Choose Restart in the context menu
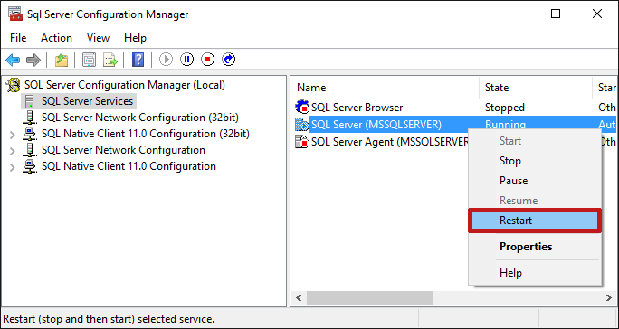 click(535, 221)
